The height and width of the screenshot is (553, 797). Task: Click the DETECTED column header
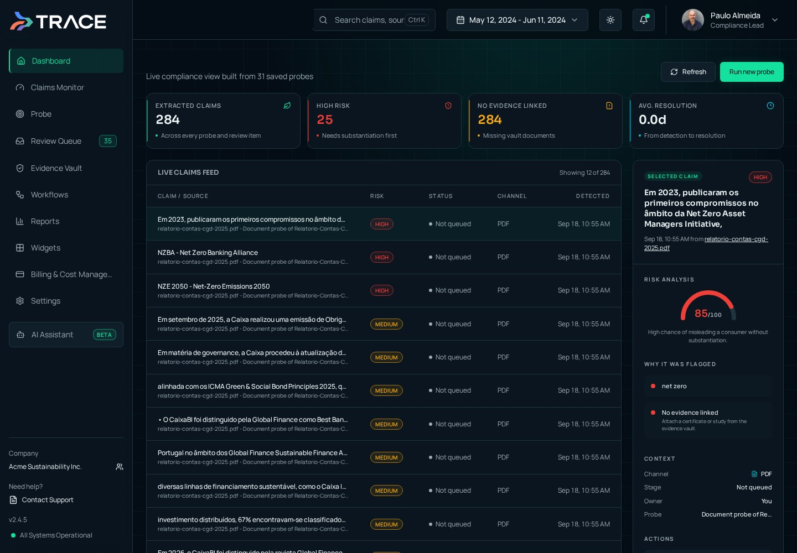pos(593,196)
